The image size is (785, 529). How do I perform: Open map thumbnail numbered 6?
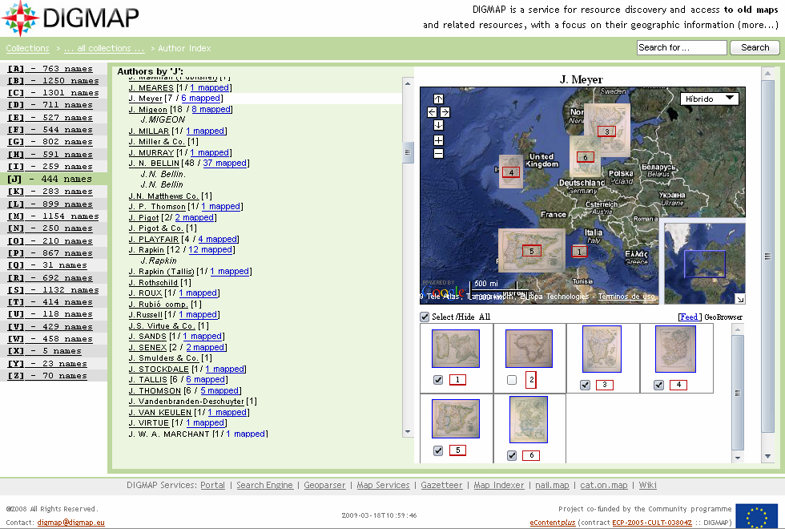pyautogui.click(x=529, y=420)
